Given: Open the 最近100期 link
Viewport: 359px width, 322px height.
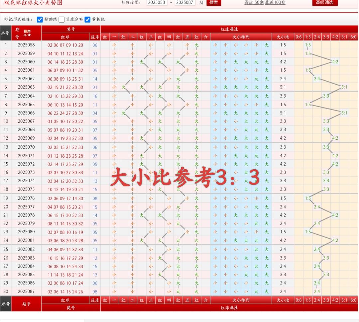Looking at the screenshot, I should tap(275, 3).
